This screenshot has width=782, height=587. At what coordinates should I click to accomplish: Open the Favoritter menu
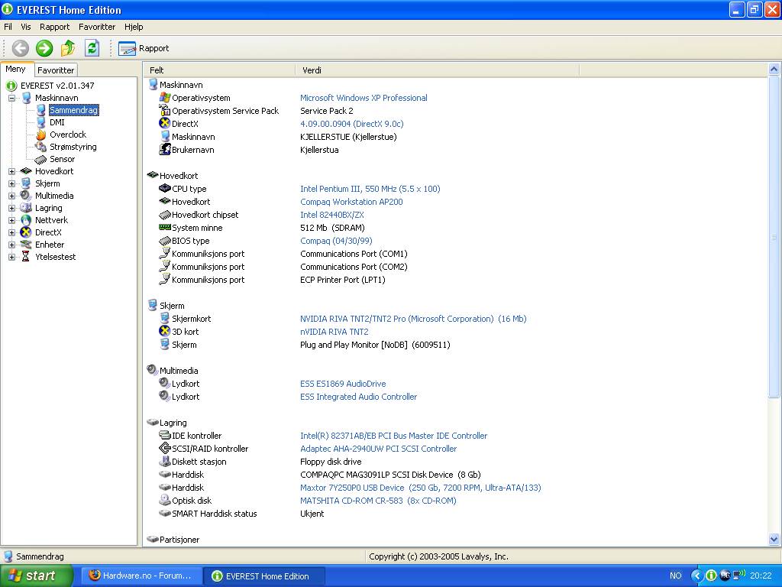click(x=97, y=27)
